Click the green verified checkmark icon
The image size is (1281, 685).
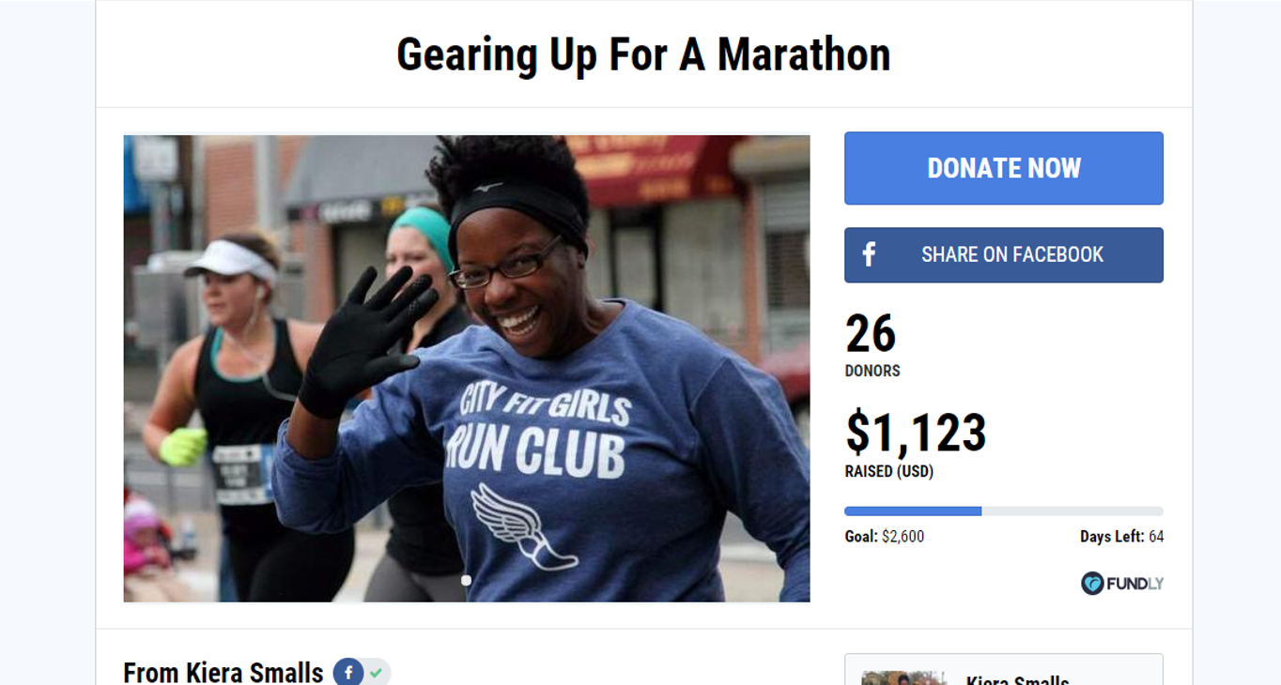point(377,672)
